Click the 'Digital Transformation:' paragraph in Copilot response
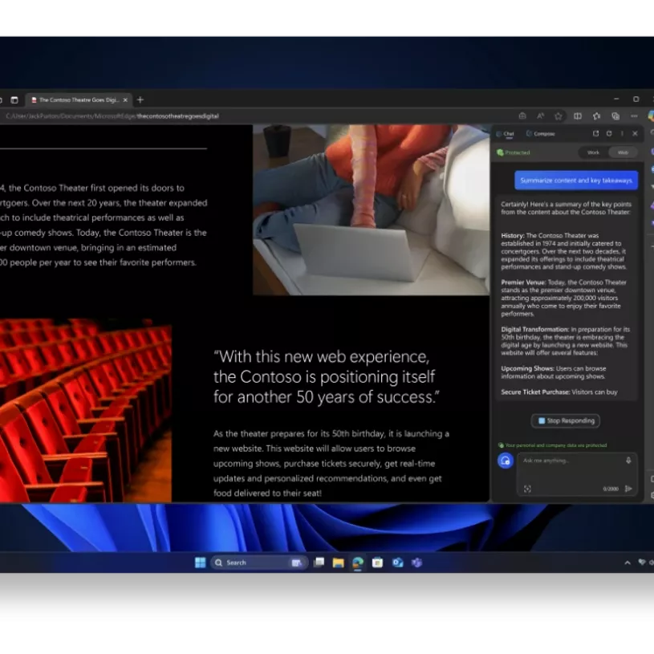Image resolution: width=654 pixels, height=654 pixels. 566,341
